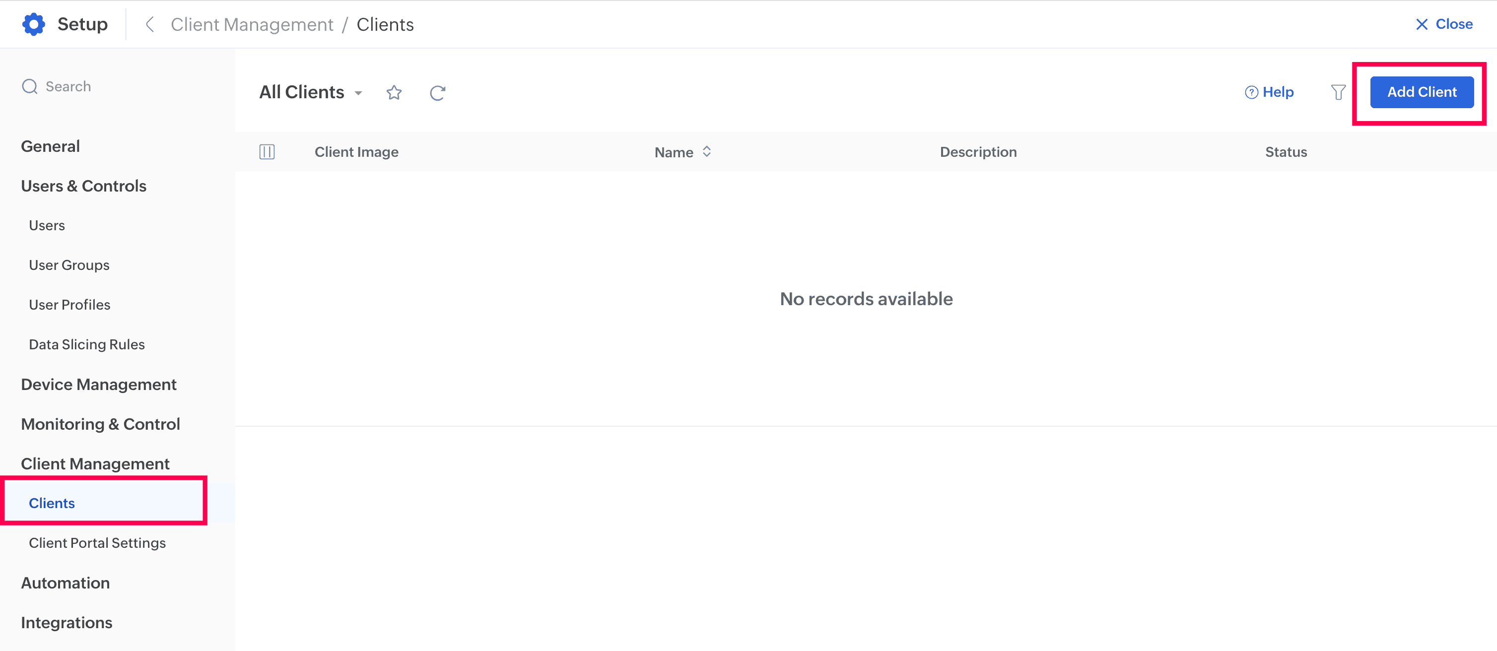Screen dimensions: 1497x651
Task: Refresh the clients list
Action: (437, 93)
